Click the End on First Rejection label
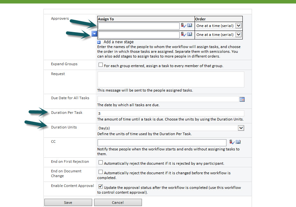 click(70, 162)
